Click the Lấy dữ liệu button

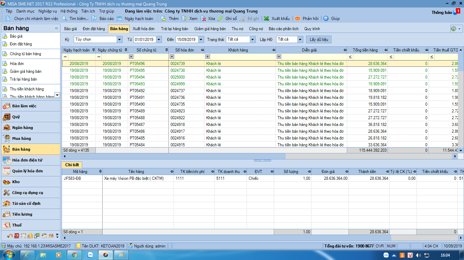click(319, 40)
